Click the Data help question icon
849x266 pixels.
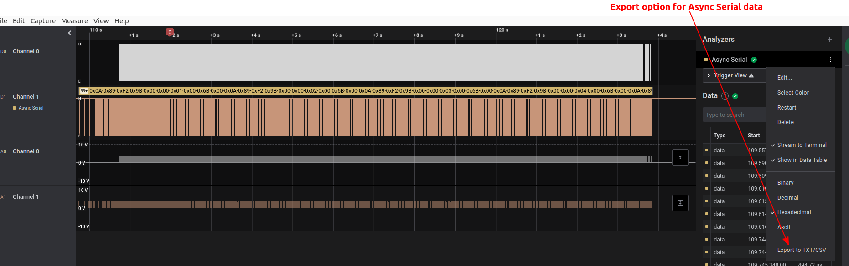[725, 96]
